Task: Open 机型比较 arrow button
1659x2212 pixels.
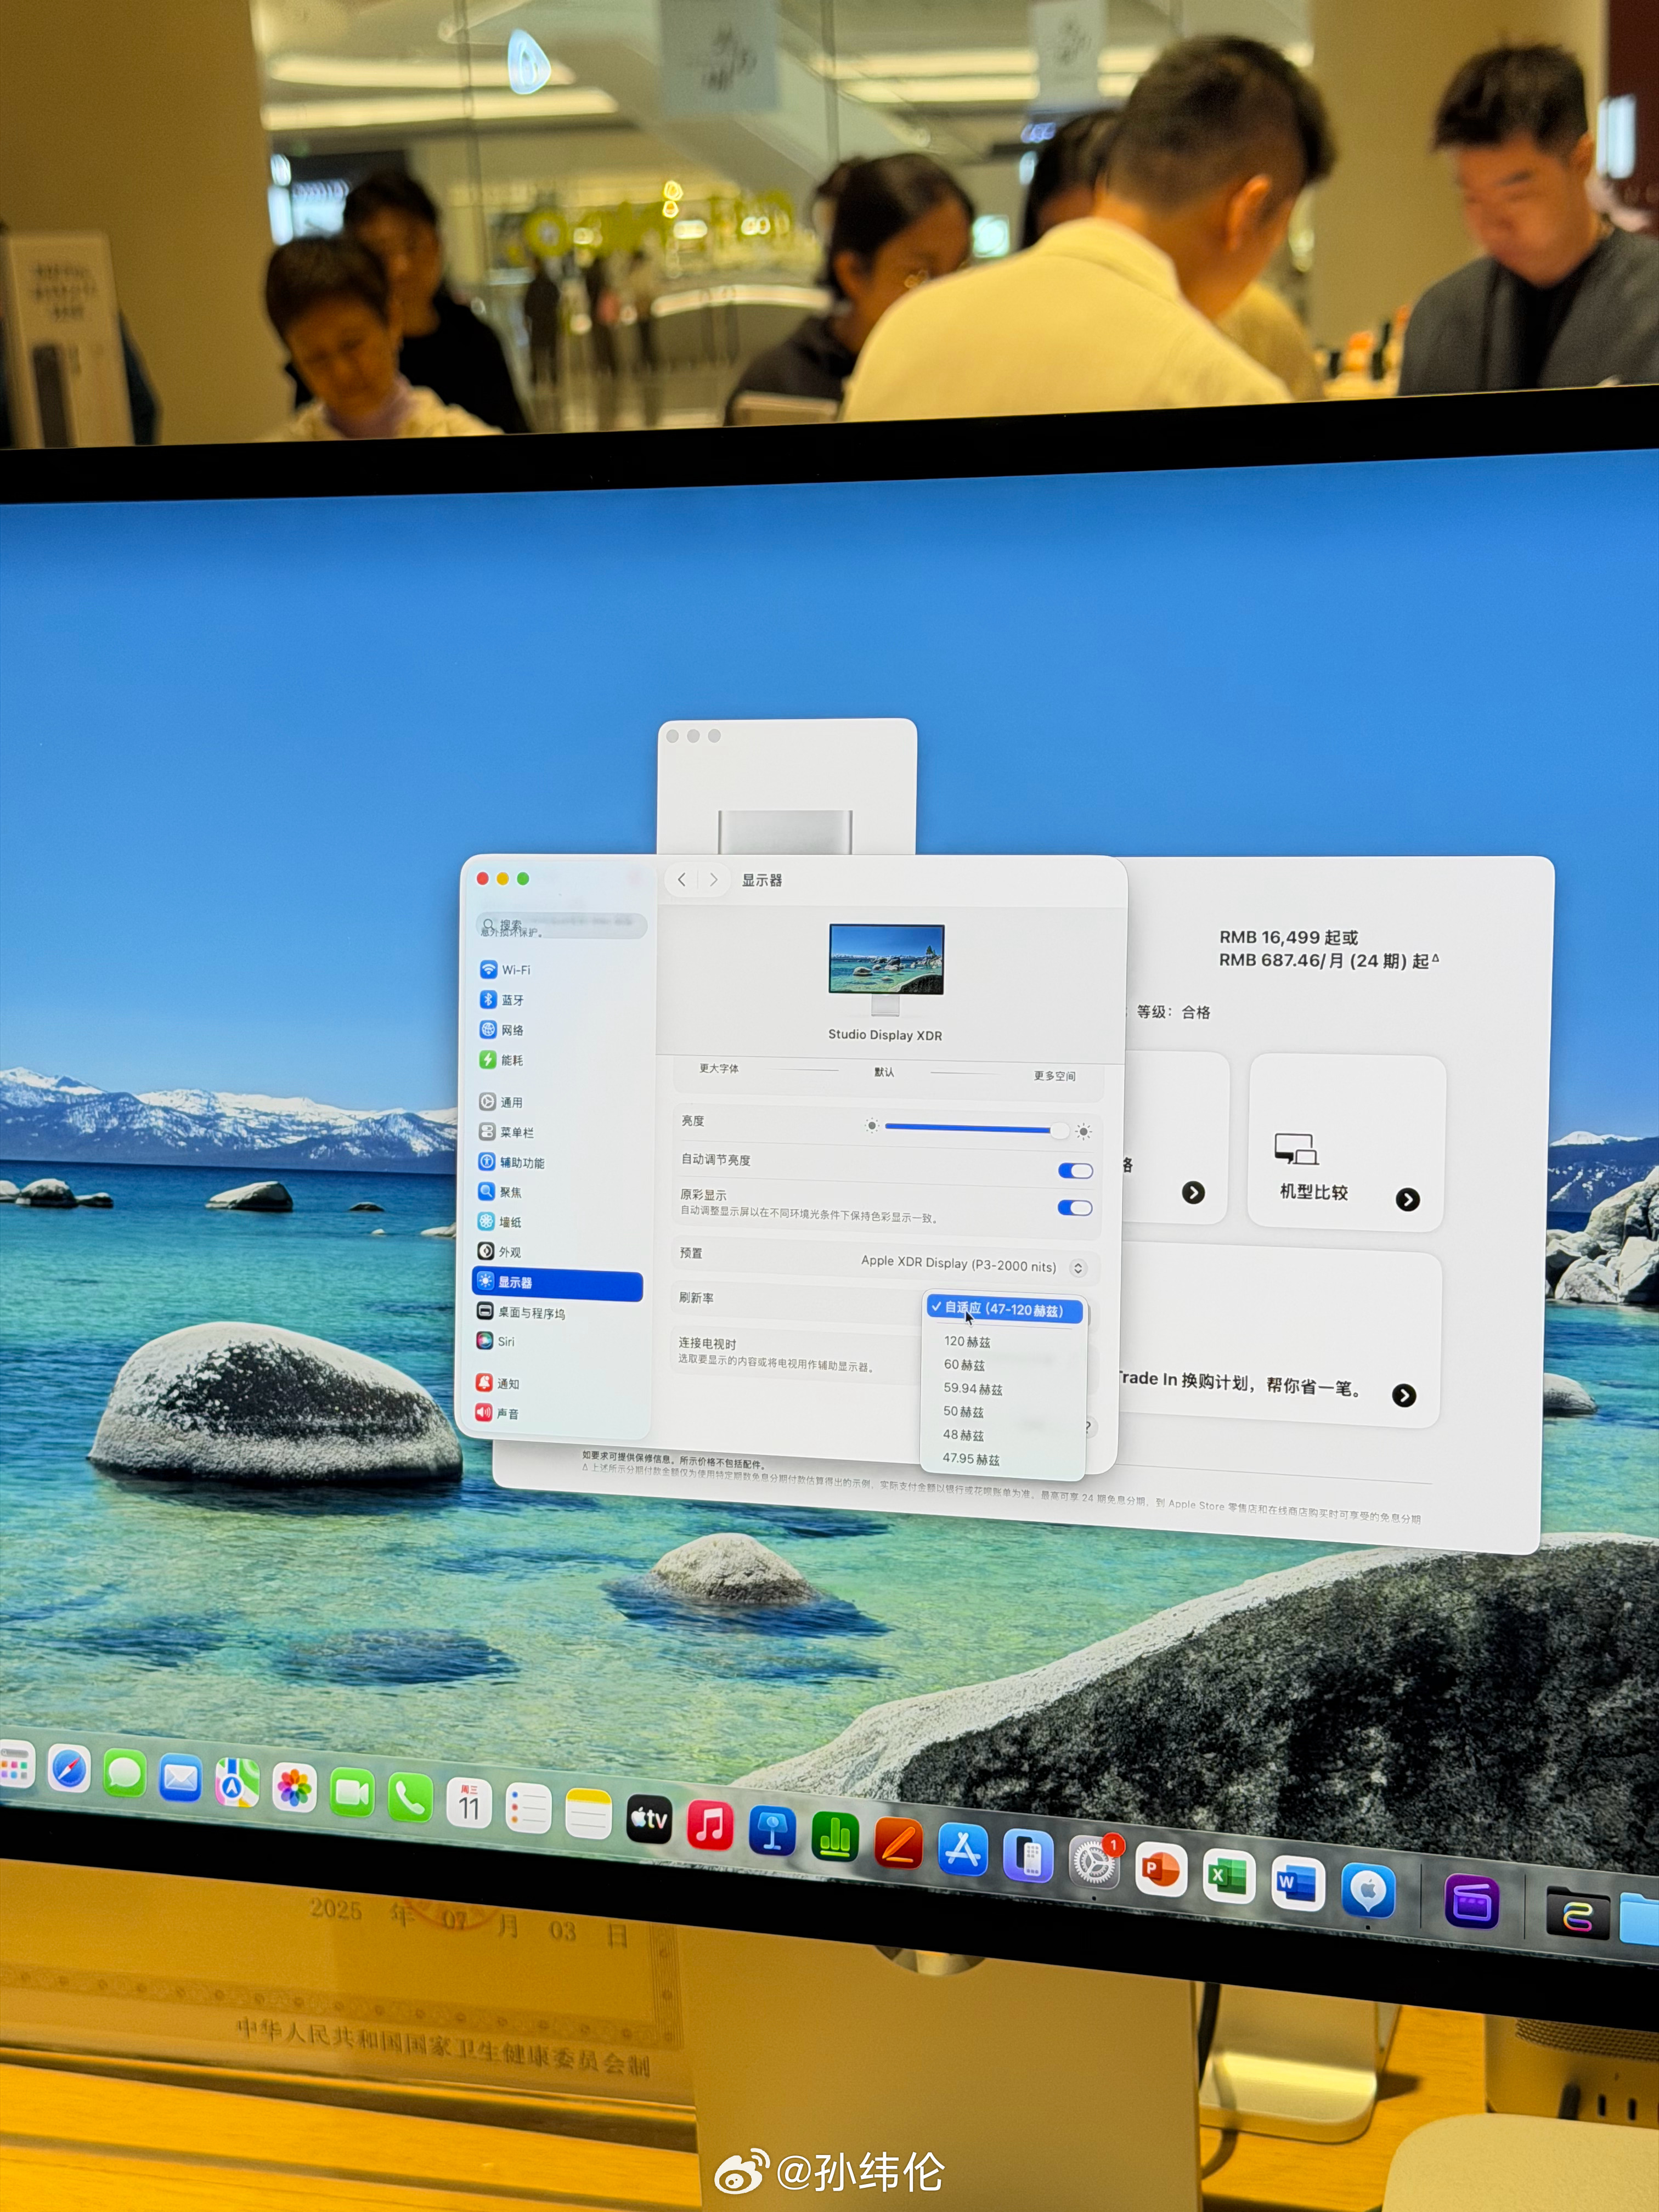Action: (1407, 1200)
